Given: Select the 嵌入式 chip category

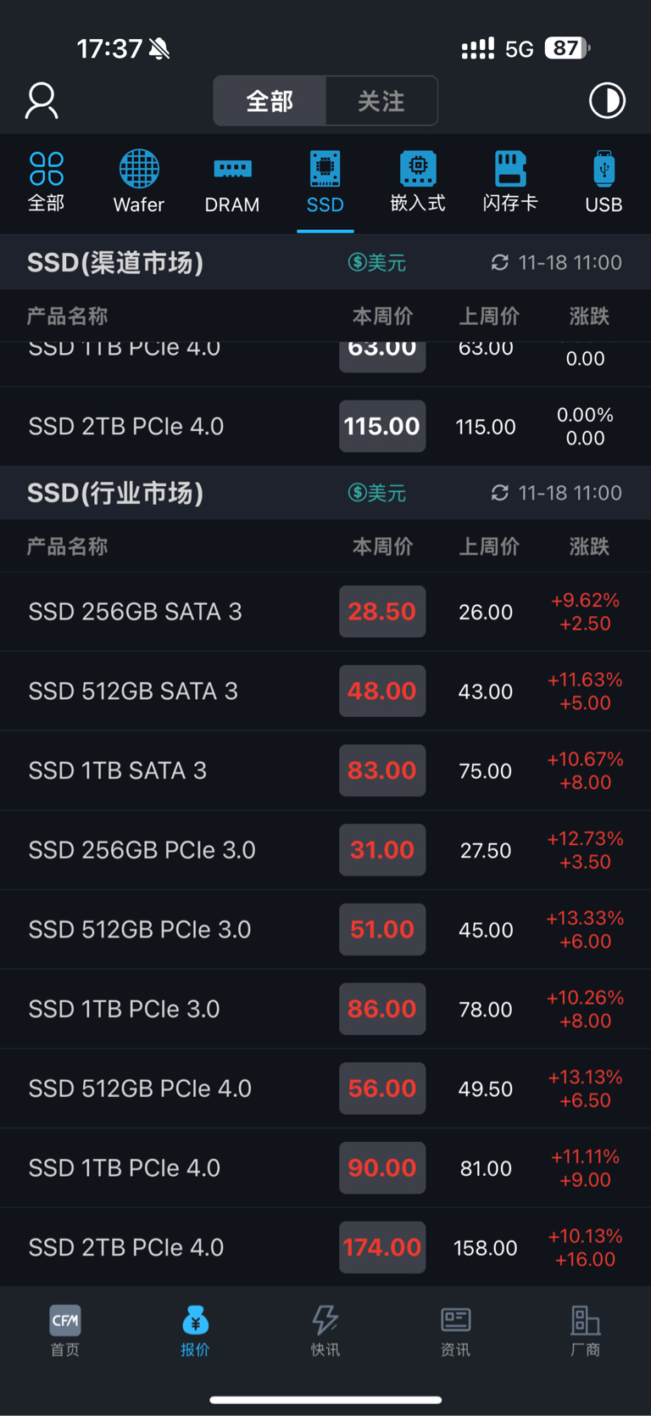Looking at the screenshot, I should [x=418, y=181].
